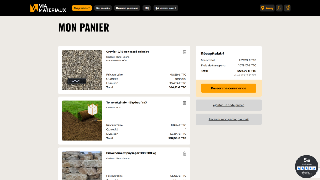Delete Enrochement paysager 300/500 kg item
Screen dimensions: 320x180
click(184, 154)
